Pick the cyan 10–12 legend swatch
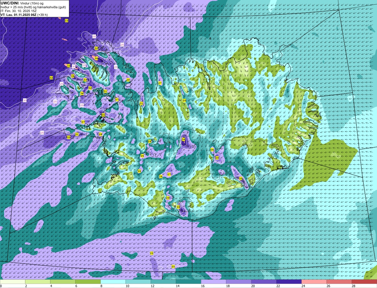Viewport: 377px width, 288px height. tap(138, 282)
